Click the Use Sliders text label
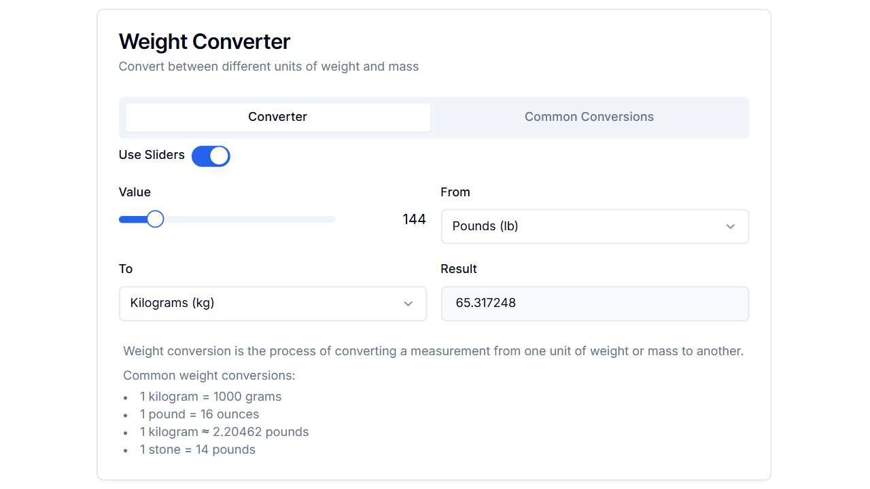Screen dimensions: 870x489 (x=152, y=156)
